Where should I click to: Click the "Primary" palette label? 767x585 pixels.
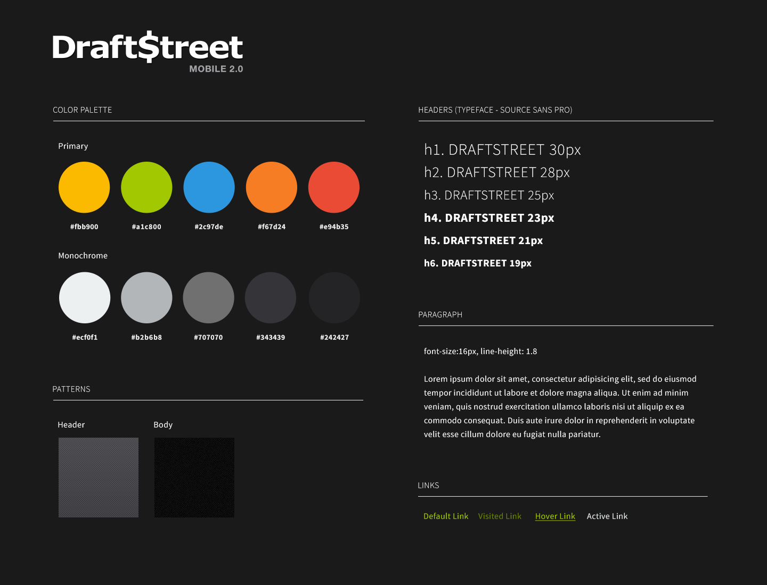pos(73,146)
